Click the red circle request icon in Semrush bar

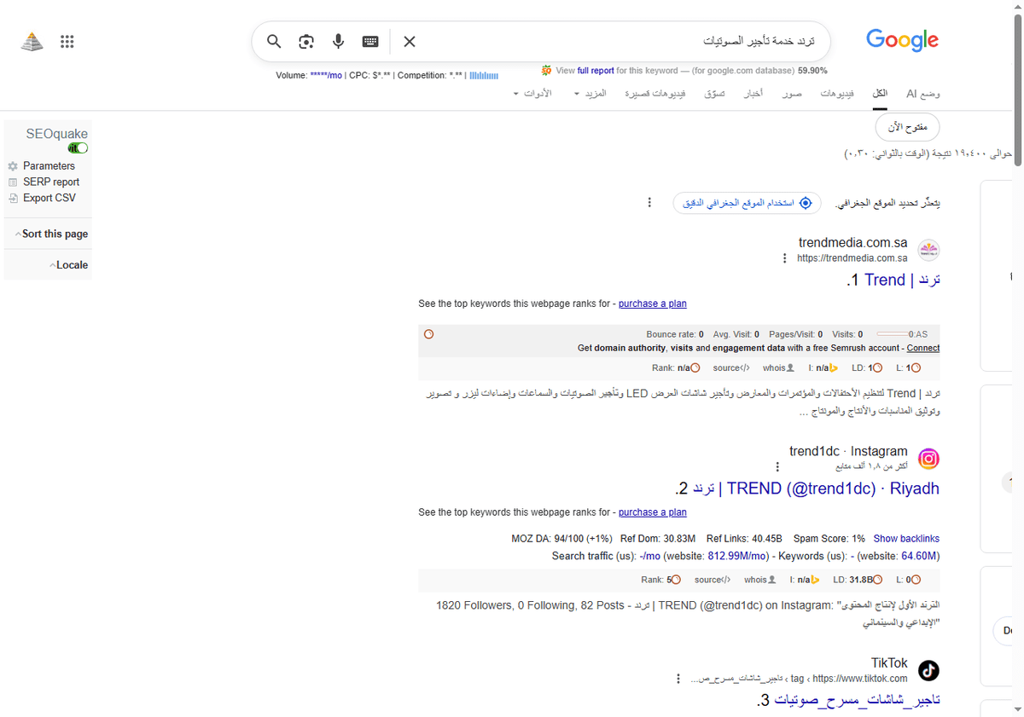click(x=428, y=334)
